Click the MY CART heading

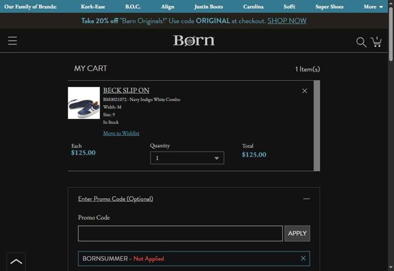[90, 68]
